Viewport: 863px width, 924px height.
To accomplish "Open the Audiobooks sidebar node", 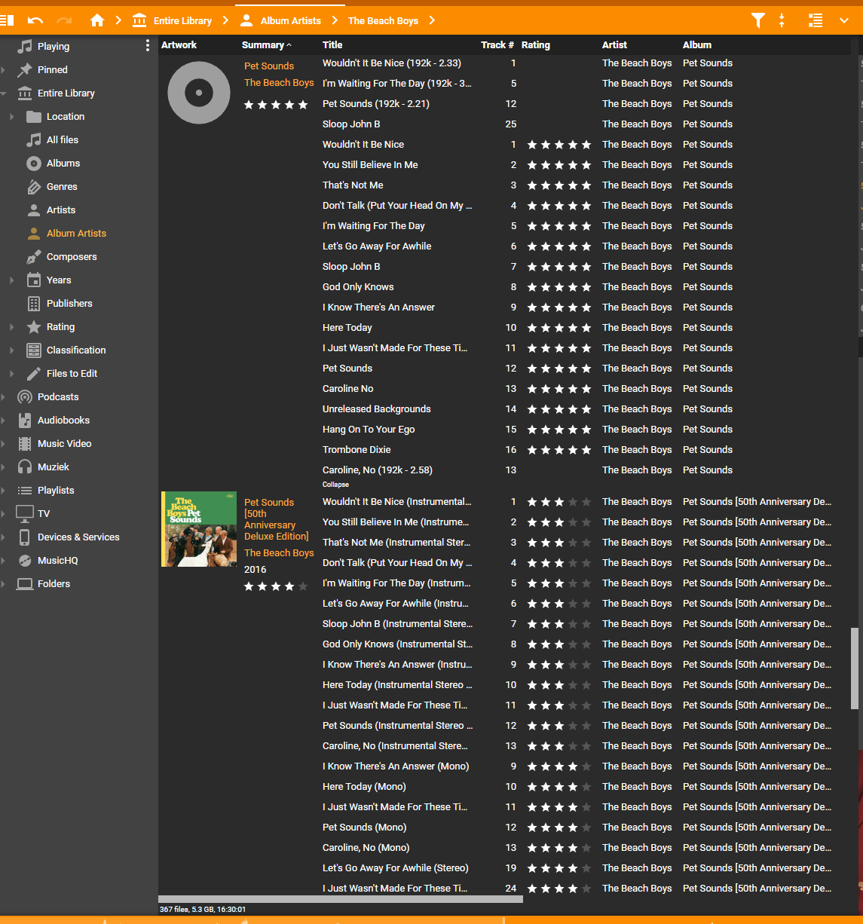I will [63, 420].
